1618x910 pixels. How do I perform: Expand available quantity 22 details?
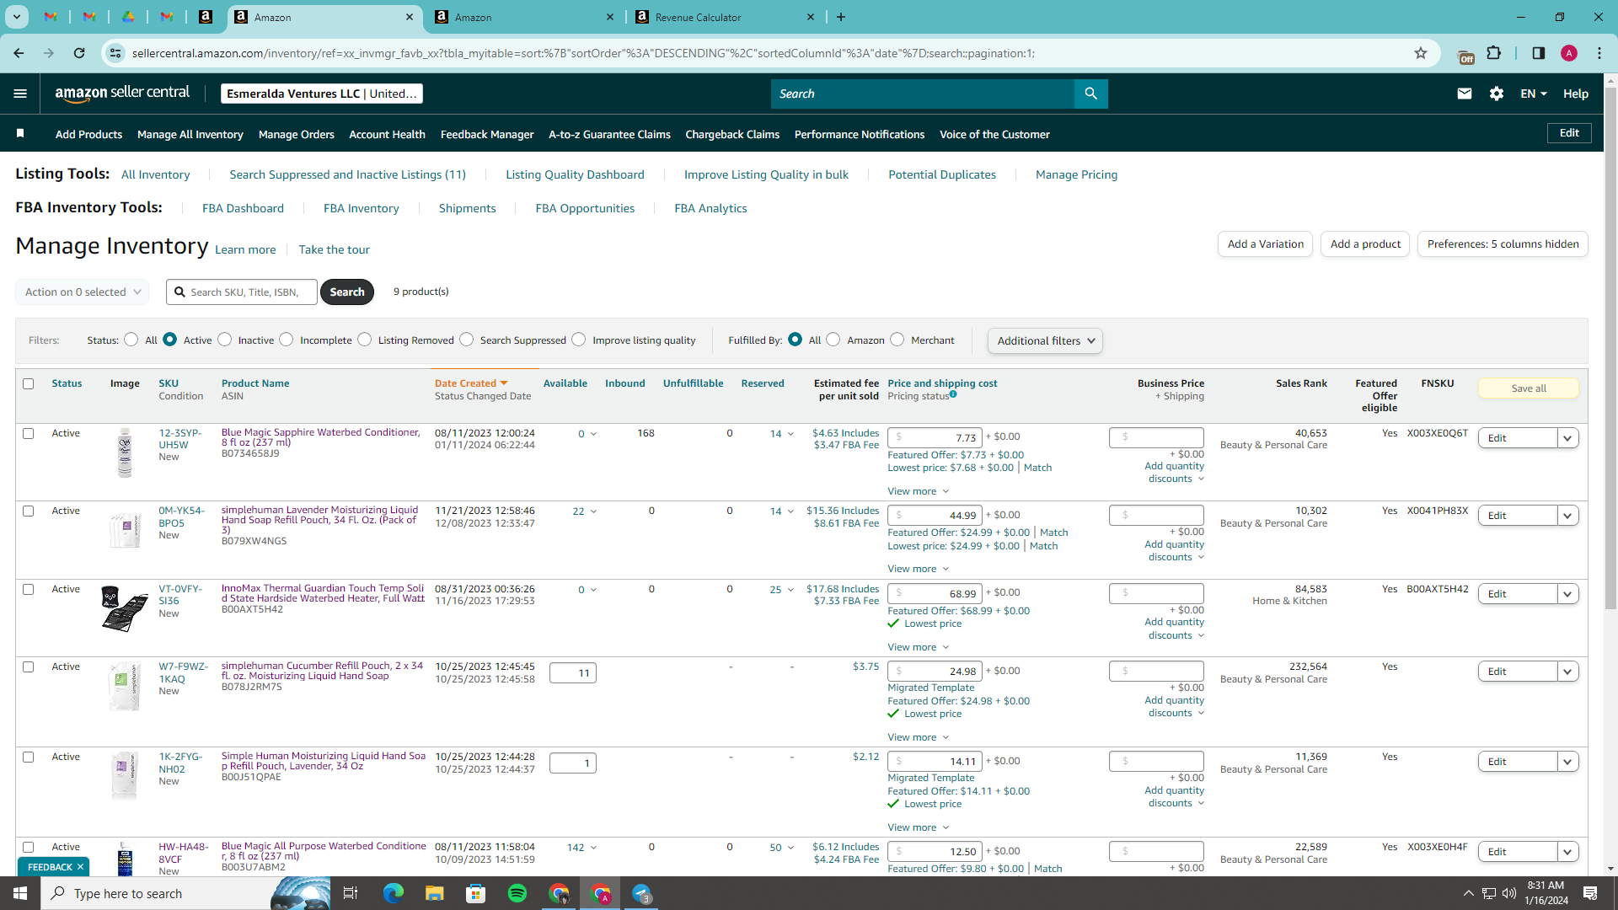pyautogui.click(x=585, y=511)
